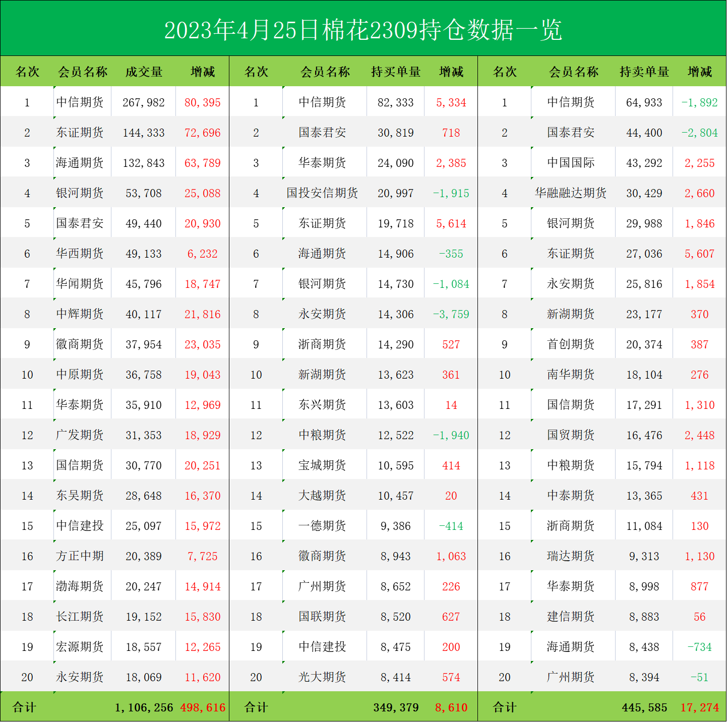The width and height of the screenshot is (727, 722).
Task: Click the 中国国际 member name
Action: click(571, 162)
